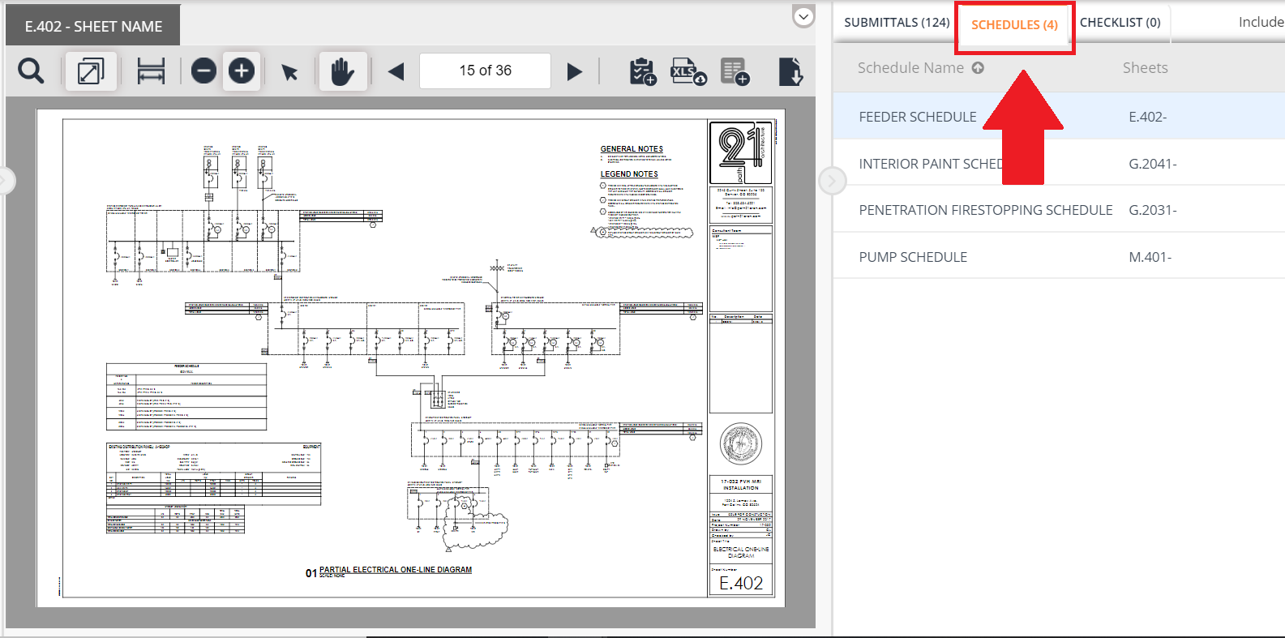Click sheet reference M.401-
1285x638 pixels.
[x=1150, y=257]
